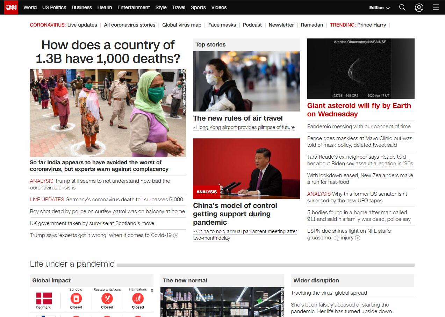
Task: Open the search magnifier icon
Action: [x=402, y=7]
